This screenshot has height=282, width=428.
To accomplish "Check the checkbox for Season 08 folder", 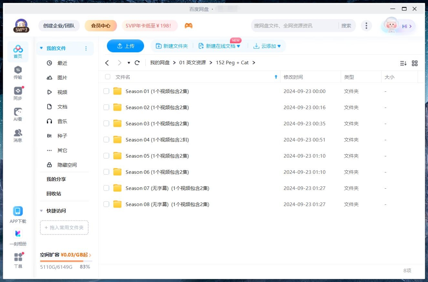I will pos(106,204).
